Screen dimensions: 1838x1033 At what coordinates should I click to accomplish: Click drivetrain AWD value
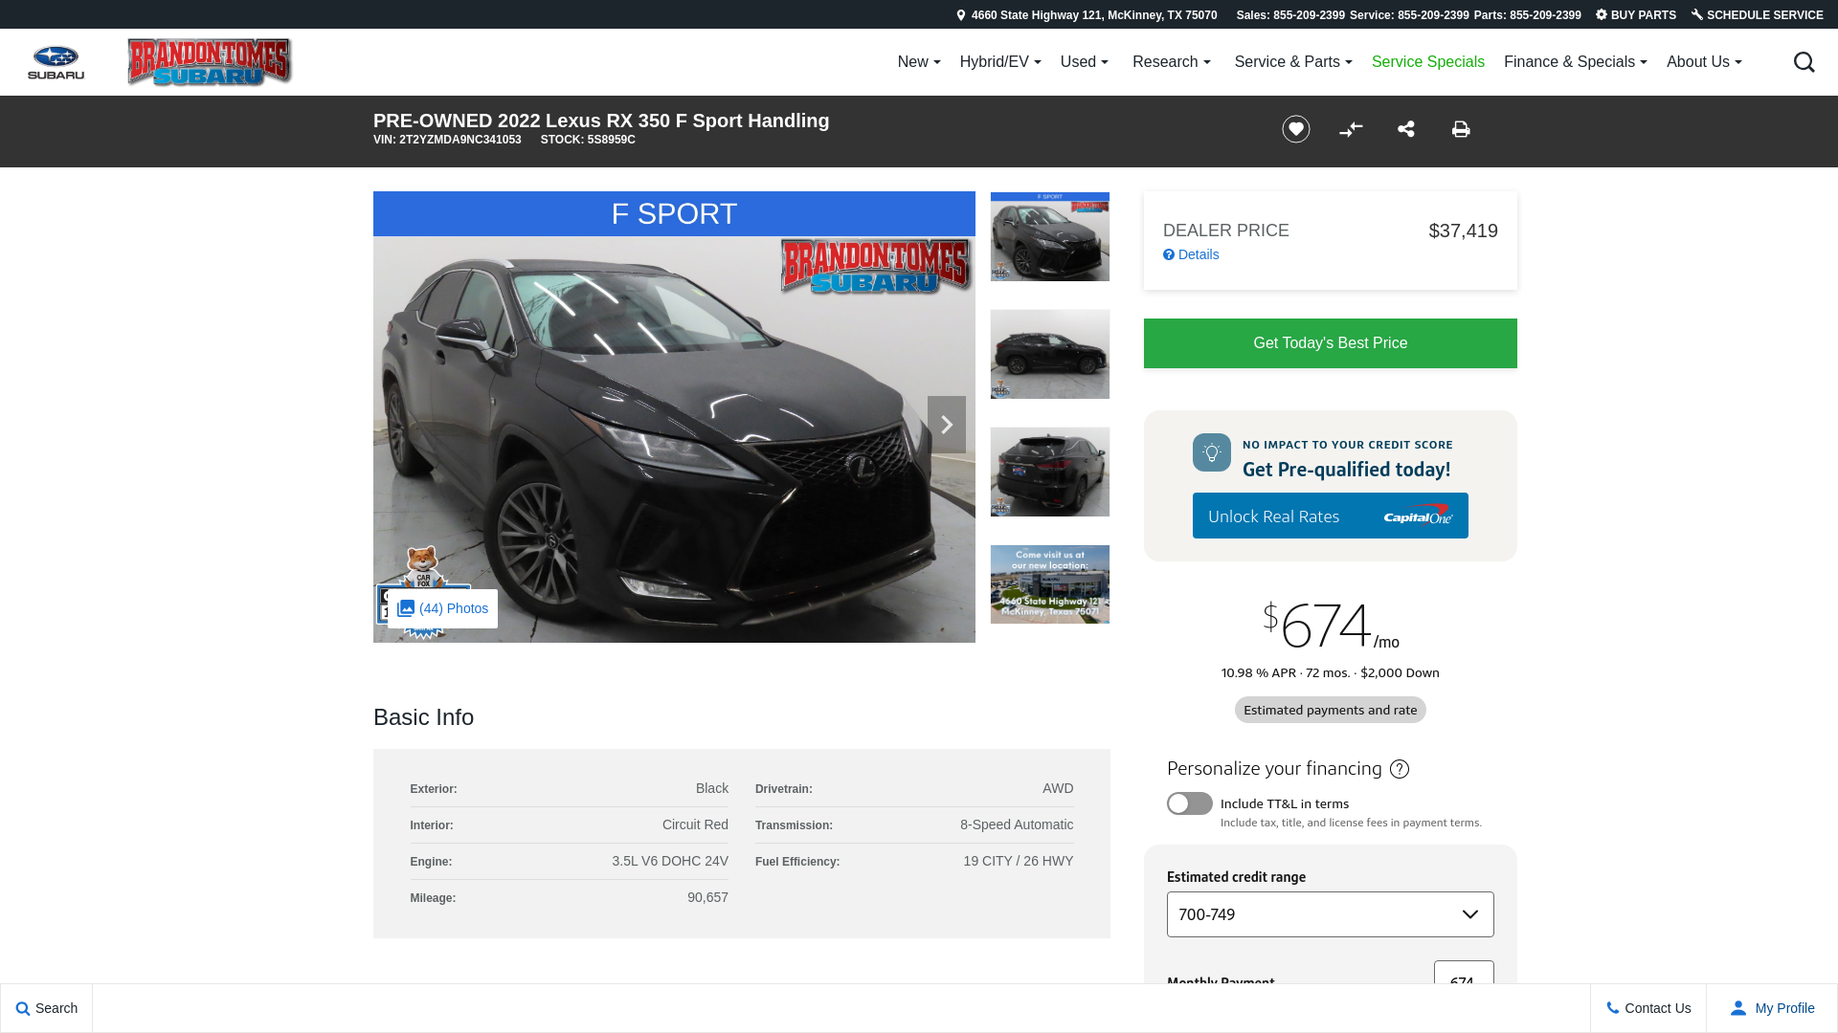pyautogui.click(x=1058, y=788)
